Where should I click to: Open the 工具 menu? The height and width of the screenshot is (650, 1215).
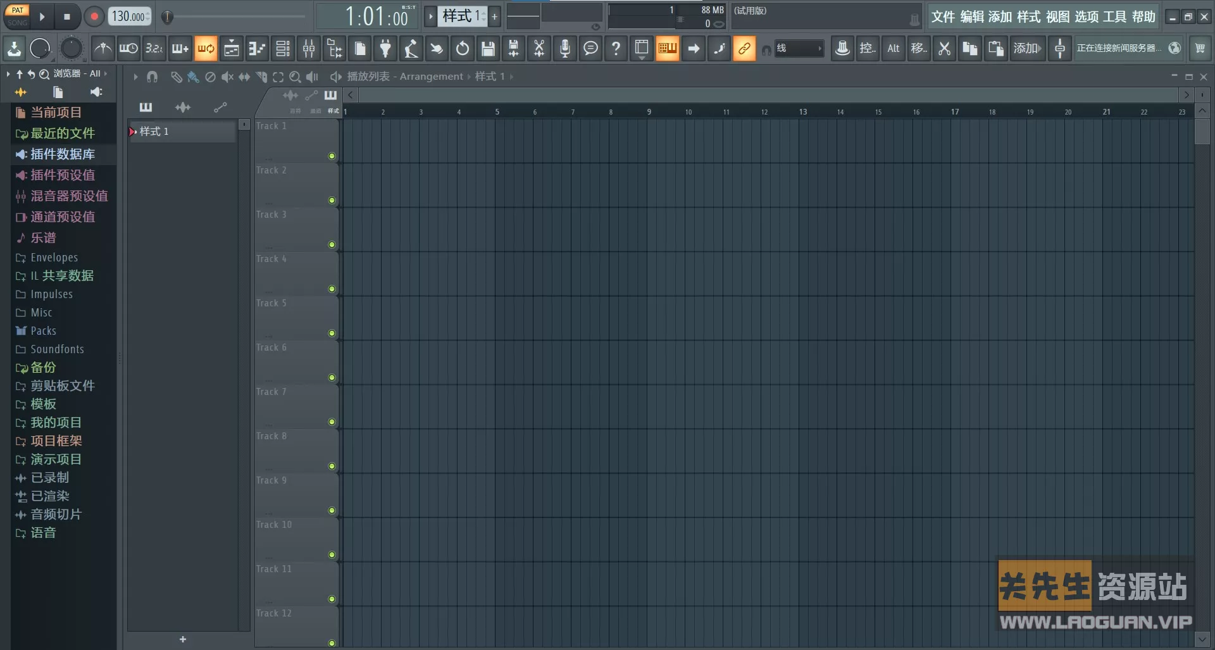click(1116, 16)
